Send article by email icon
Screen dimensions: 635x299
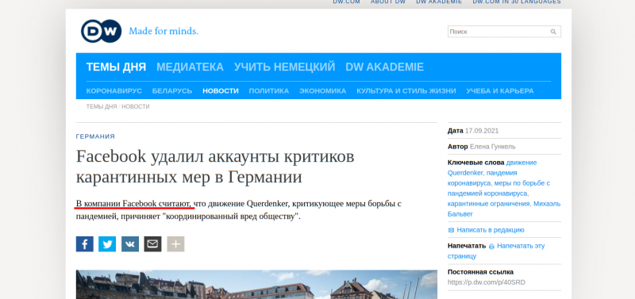pos(152,244)
